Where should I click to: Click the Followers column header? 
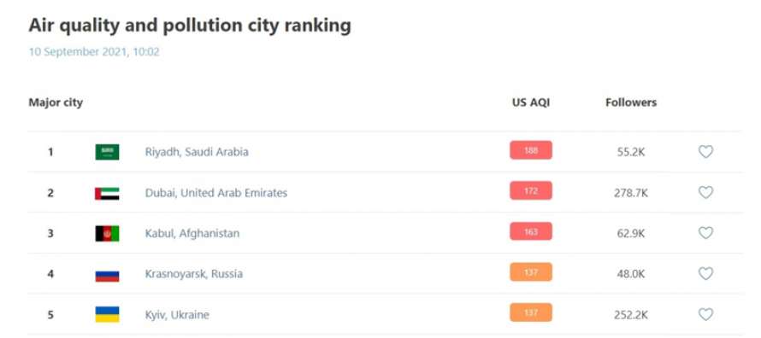631,102
